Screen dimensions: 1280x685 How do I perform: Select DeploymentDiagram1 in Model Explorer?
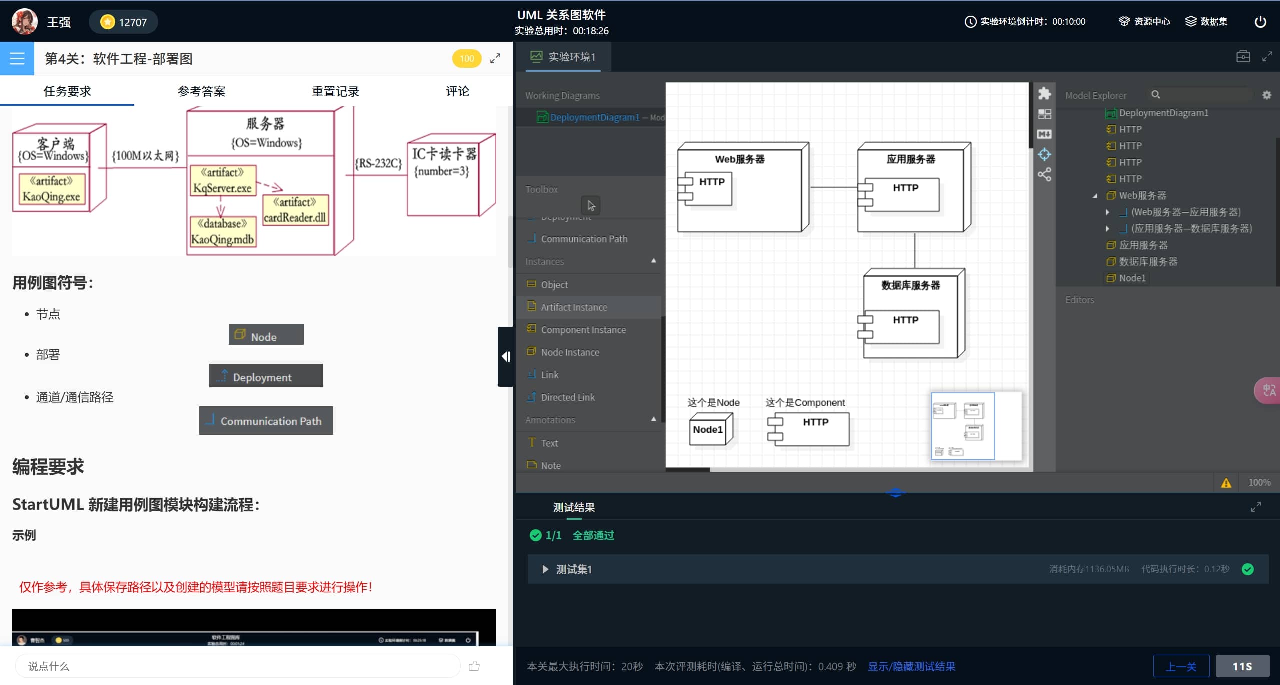tap(1157, 113)
